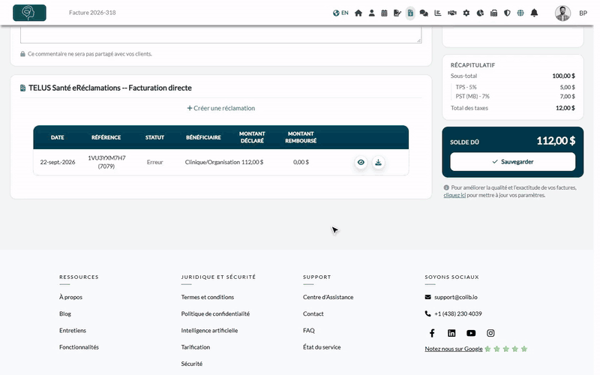This screenshot has height=375, width=600.
Task: Email support@colib.io link
Action: (456, 297)
